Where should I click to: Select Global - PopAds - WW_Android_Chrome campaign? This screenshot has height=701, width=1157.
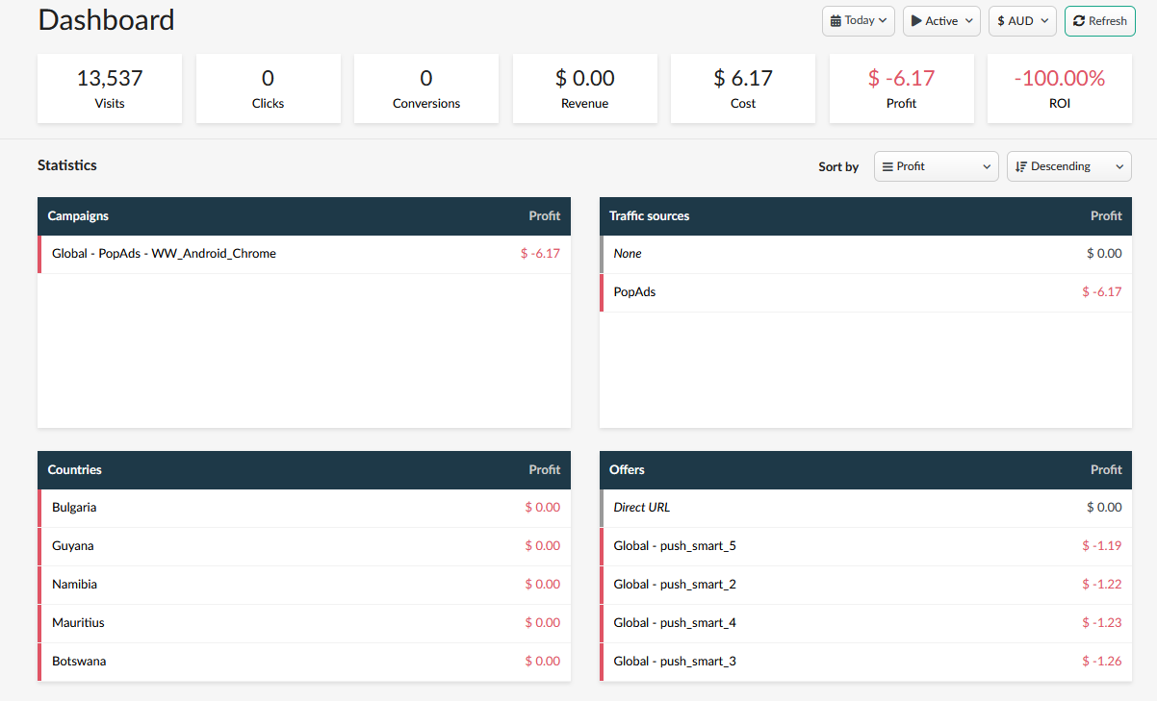click(164, 254)
